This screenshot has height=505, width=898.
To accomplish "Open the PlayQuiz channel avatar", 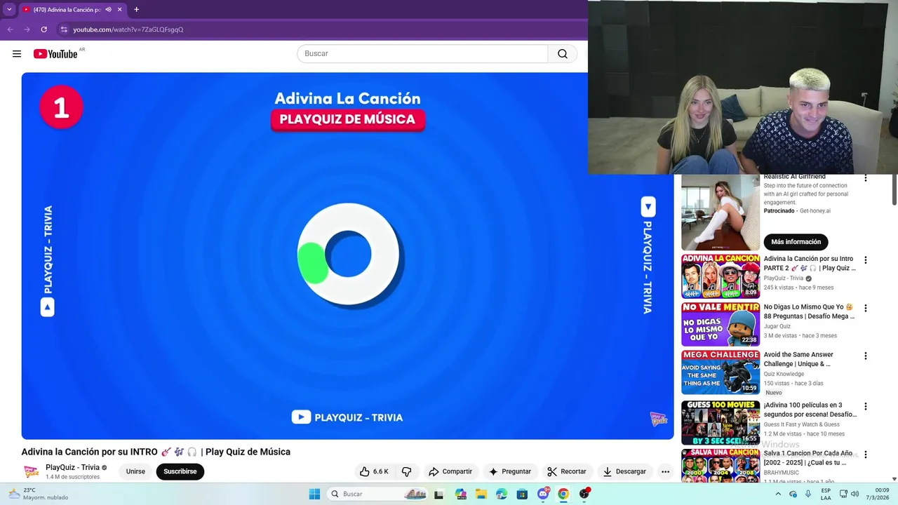I will (x=32, y=471).
